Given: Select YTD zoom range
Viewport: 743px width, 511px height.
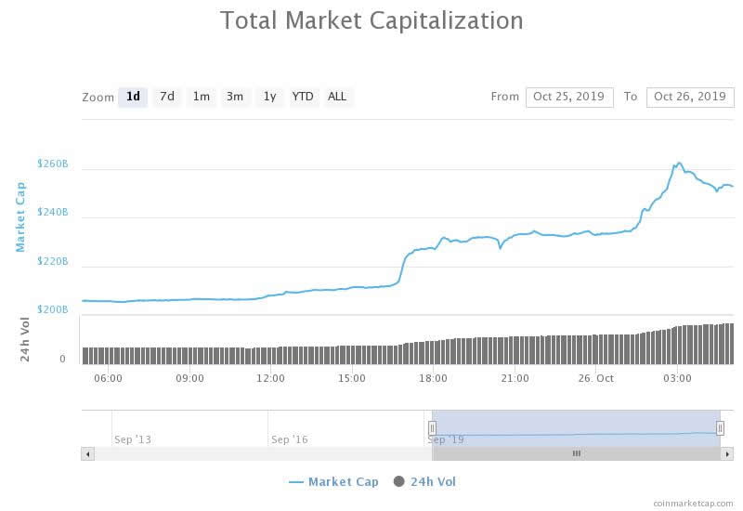Looking at the screenshot, I should pyautogui.click(x=303, y=97).
